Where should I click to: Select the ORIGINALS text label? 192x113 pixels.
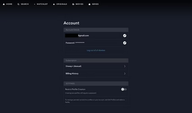62,4
